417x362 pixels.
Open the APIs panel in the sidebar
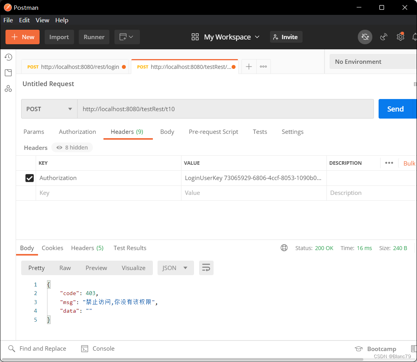point(8,88)
